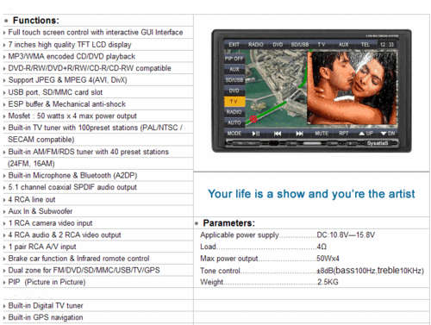Select the EXIT item in the top bar
This screenshot has height=325, width=431.
pyautogui.click(x=234, y=45)
